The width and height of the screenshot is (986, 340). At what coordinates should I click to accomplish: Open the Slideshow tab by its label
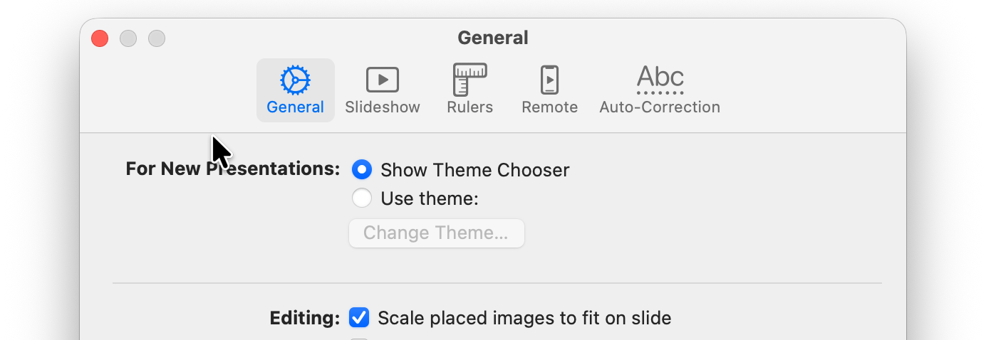[x=383, y=107]
